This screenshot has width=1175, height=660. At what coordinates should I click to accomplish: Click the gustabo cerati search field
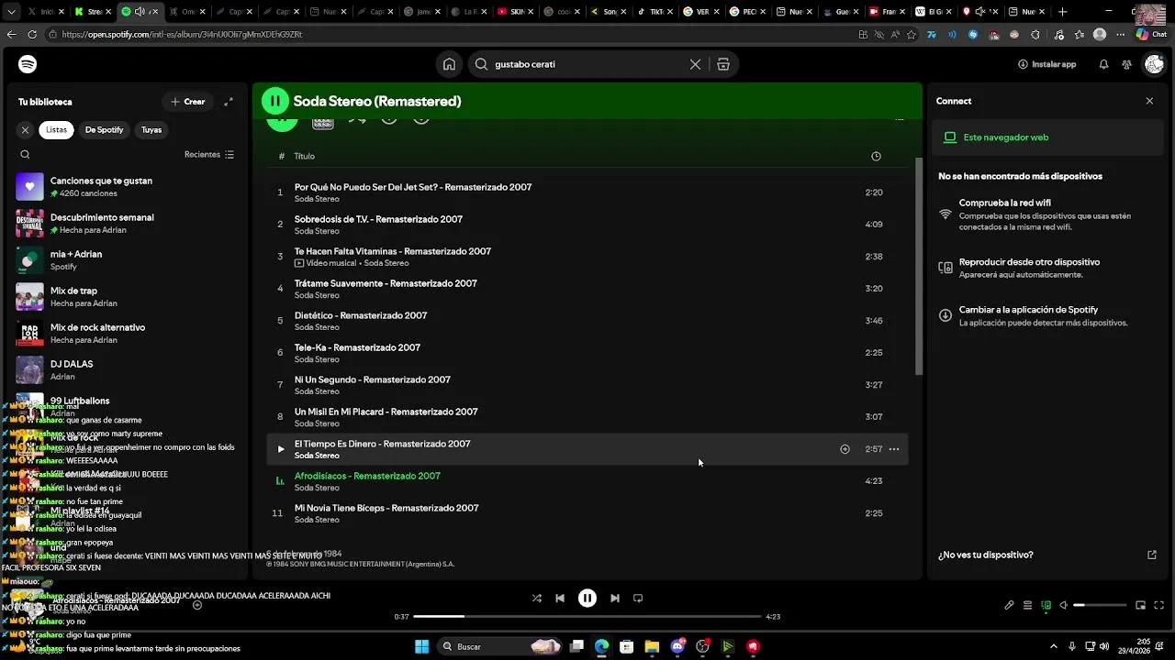pos(587,64)
